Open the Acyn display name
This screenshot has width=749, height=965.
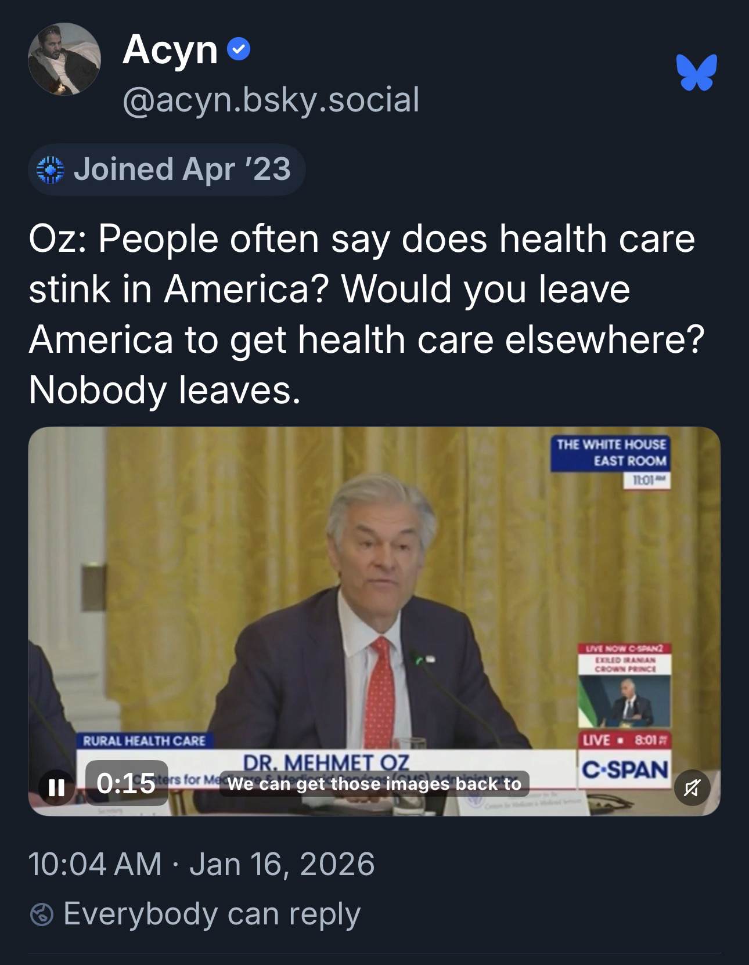pos(170,50)
